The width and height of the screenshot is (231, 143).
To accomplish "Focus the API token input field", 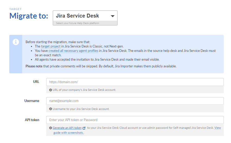I will coord(135,120).
